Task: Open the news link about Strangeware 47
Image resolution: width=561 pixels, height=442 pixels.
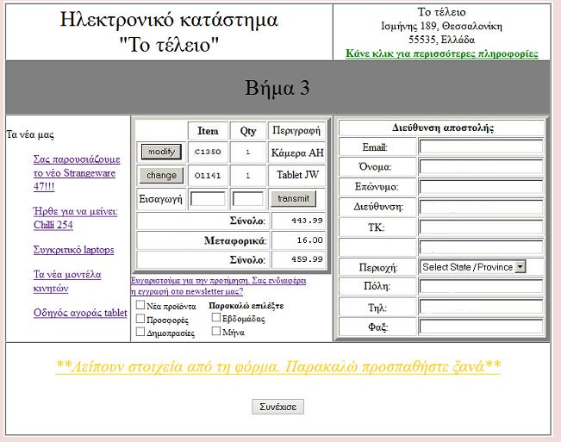Action: [x=77, y=172]
